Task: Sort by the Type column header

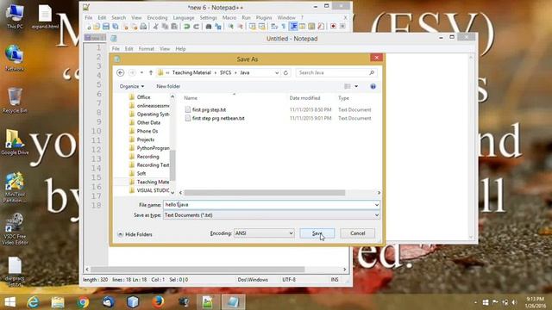Action: coord(343,98)
